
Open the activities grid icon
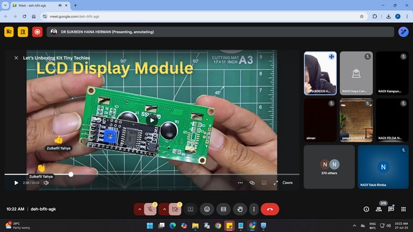pos(403,209)
